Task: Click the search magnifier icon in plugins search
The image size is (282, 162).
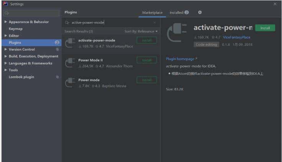Action: 67,22
